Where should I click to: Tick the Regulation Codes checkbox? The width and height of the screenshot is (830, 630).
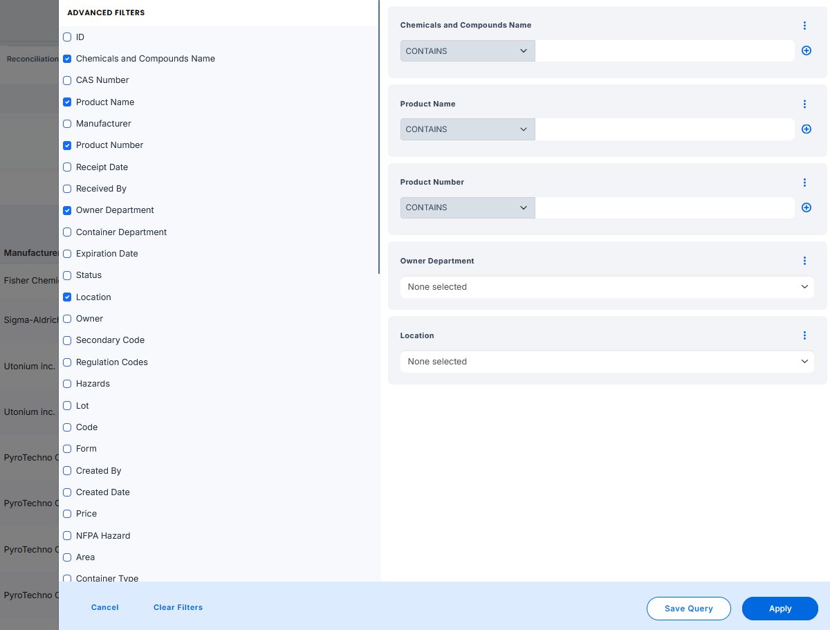pos(67,362)
